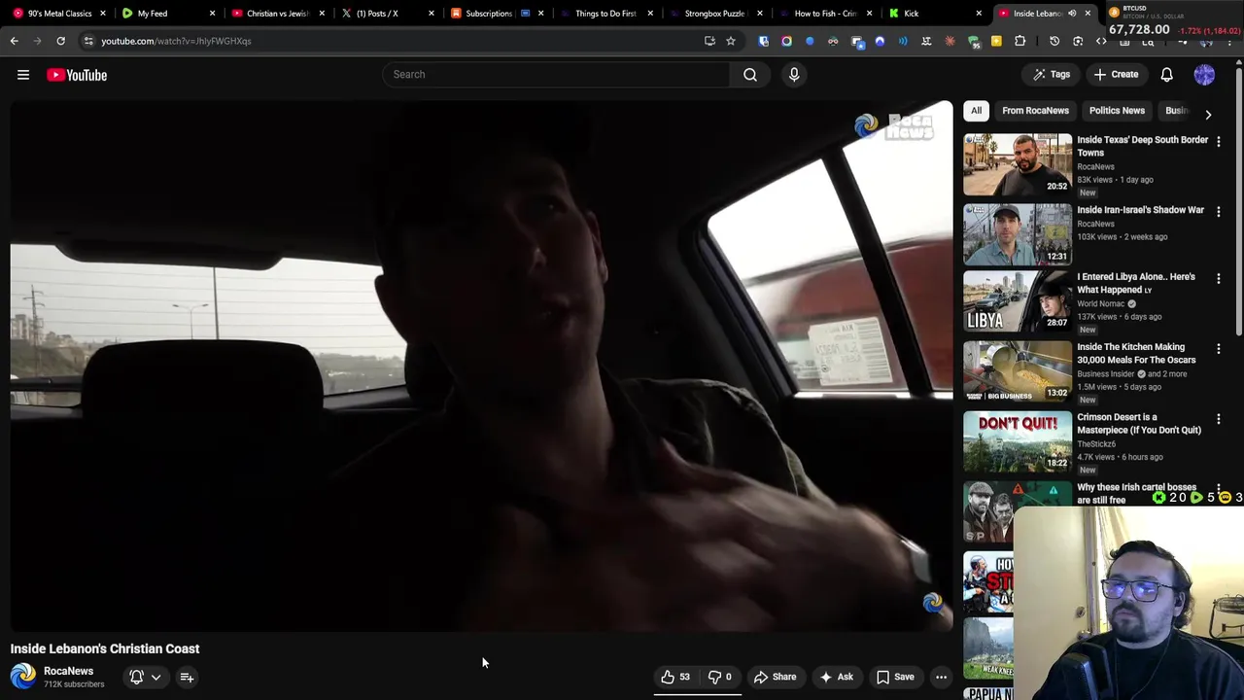
Task: Open options for Inside Texas' Deep South video
Action: pyautogui.click(x=1219, y=141)
